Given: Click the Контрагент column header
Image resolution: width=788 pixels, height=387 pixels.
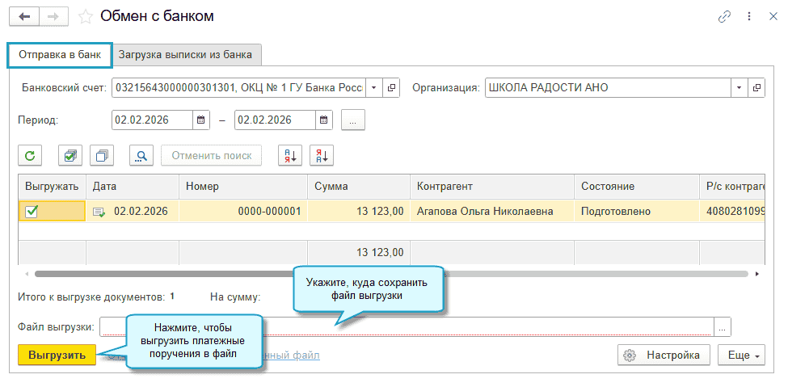Looking at the screenshot, I should pos(492,187).
